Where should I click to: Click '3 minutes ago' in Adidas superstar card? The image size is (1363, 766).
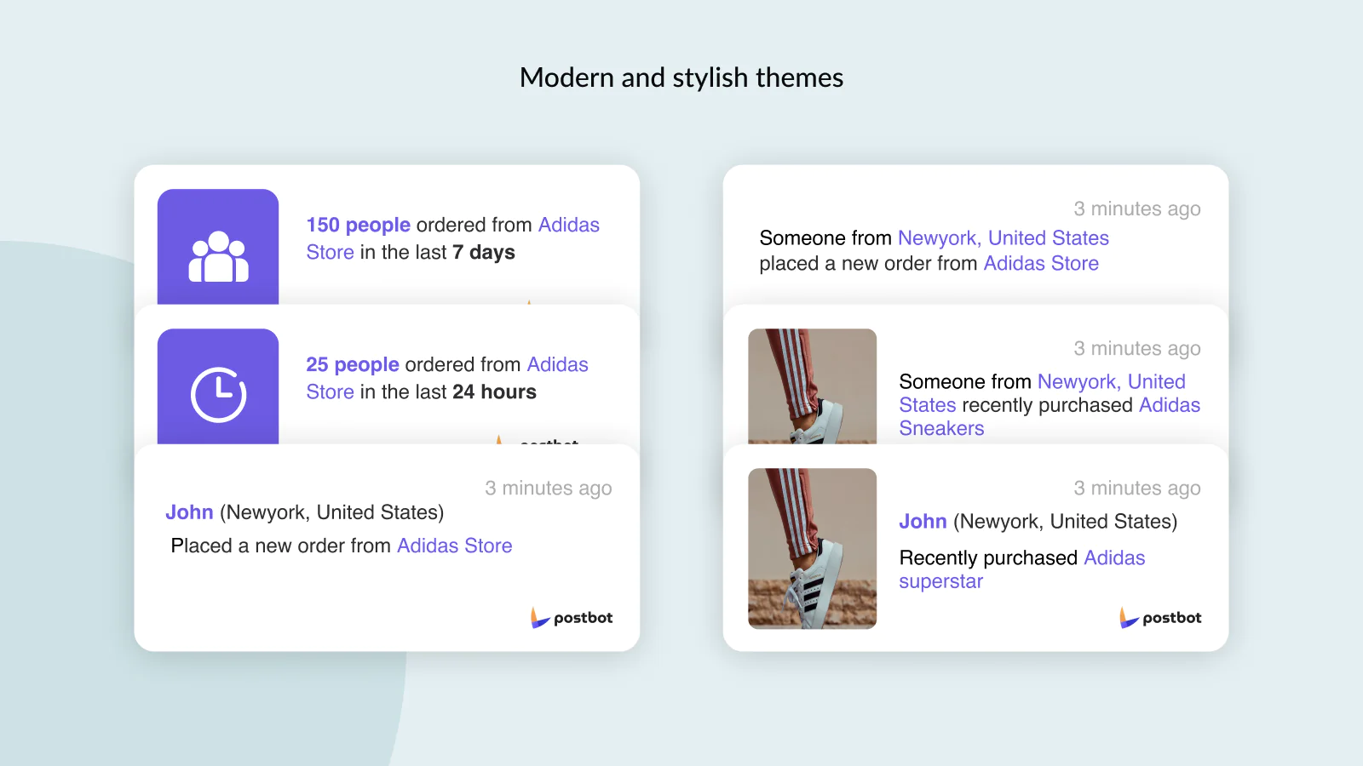[1137, 488]
